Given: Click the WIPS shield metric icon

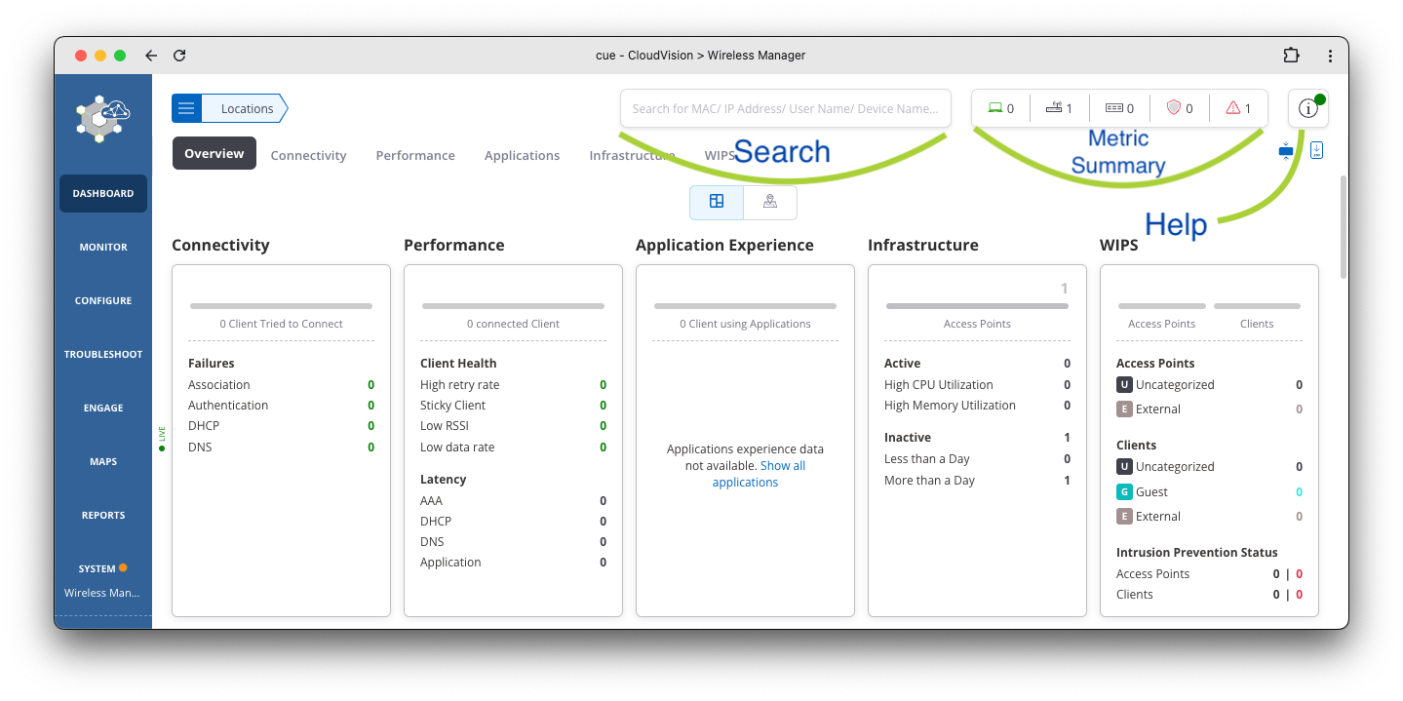Looking at the screenshot, I should click(x=1173, y=108).
